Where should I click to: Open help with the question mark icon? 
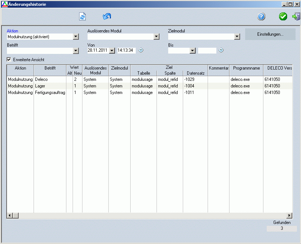pos(261,16)
